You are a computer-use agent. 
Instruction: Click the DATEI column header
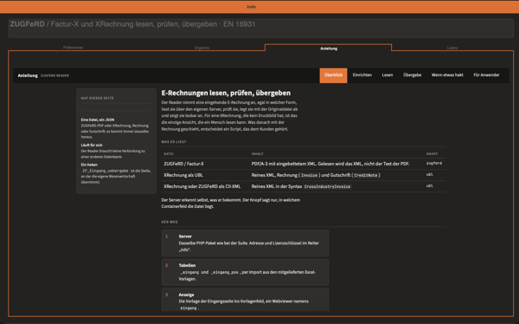pyautogui.click(x=169, y=154)
